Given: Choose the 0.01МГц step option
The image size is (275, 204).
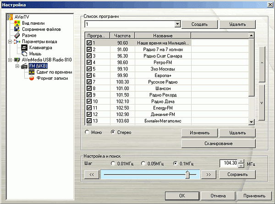Looking at the screenshot, I should click(113, 164).
